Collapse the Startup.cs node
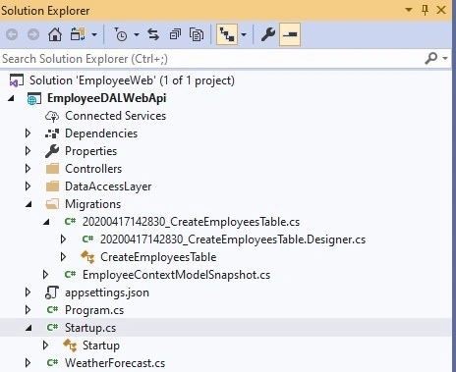This screenshot has height=372, width=456. (28, 328)
